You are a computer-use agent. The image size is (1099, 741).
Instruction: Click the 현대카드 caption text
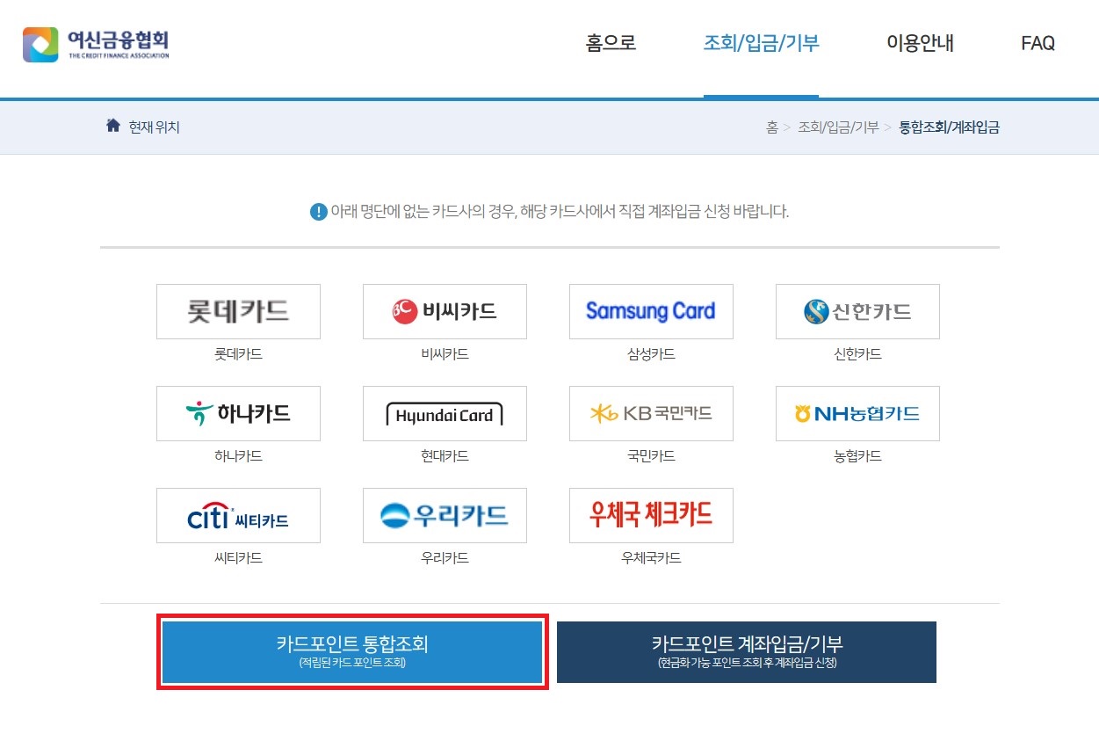click(x=445, y=456)
